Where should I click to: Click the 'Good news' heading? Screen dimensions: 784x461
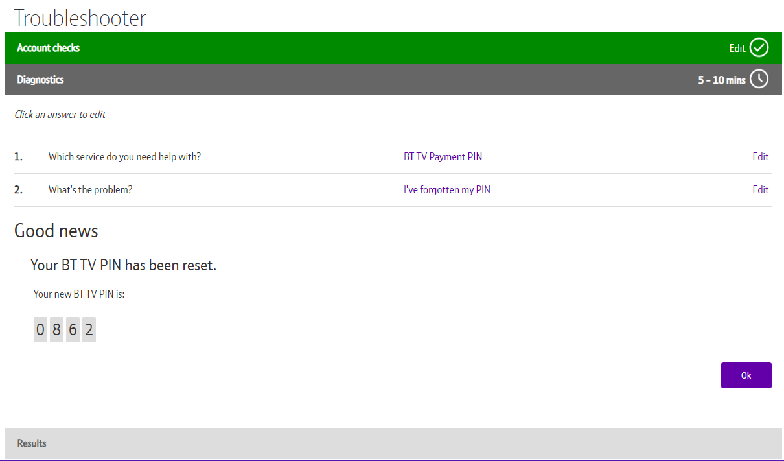56,231
